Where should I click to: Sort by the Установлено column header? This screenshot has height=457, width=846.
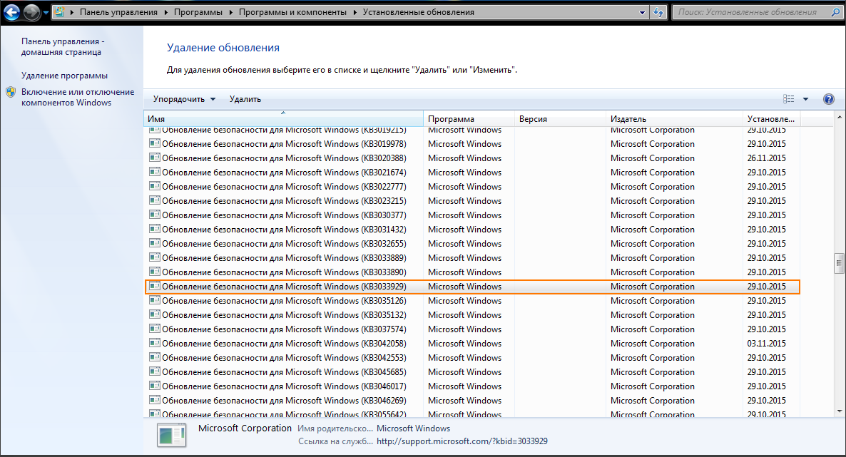(772, 118)
